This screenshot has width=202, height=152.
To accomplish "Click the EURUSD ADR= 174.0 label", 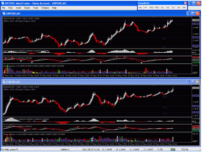I will pyautogui.click(x=20, y=89).
